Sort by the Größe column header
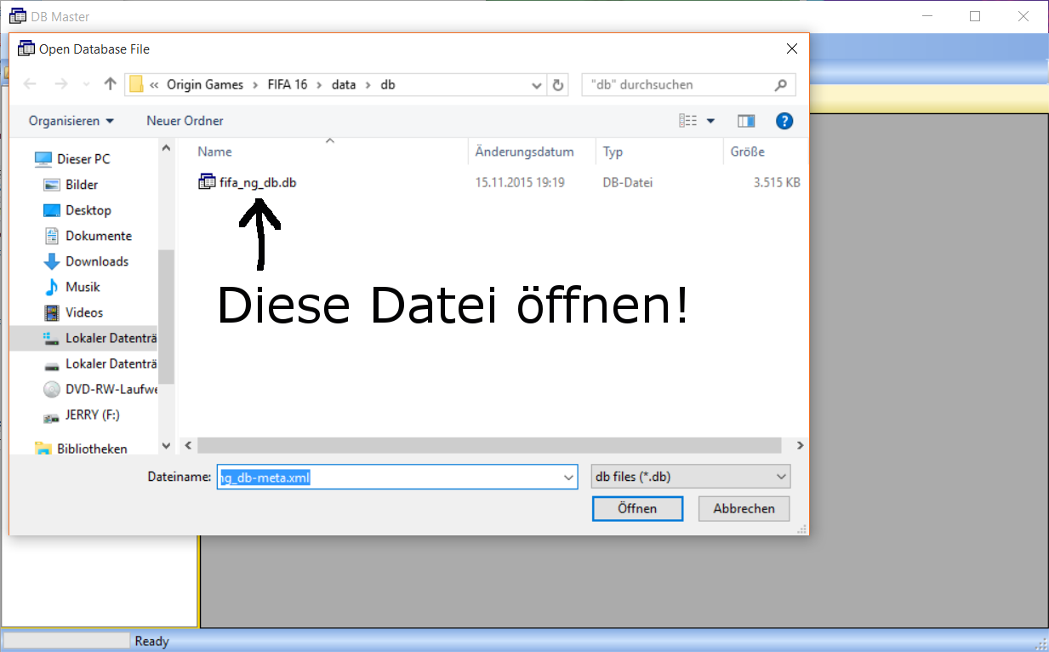The width and height of the screenshot is (1049, 652). tap(748, 152)
